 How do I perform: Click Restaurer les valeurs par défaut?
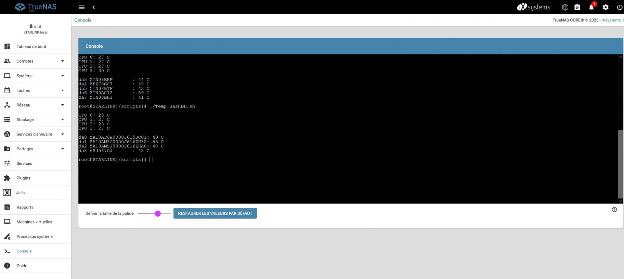(x=215, y=213)
